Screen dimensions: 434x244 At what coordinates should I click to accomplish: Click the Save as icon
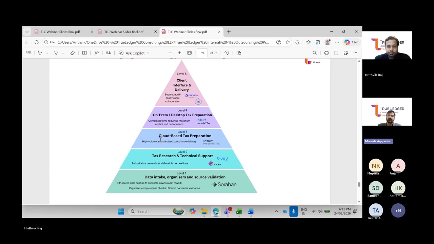(x=346, y=53)
